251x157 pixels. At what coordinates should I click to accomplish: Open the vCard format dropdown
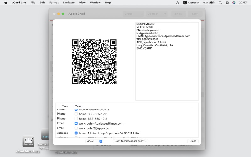click(94, 141)
